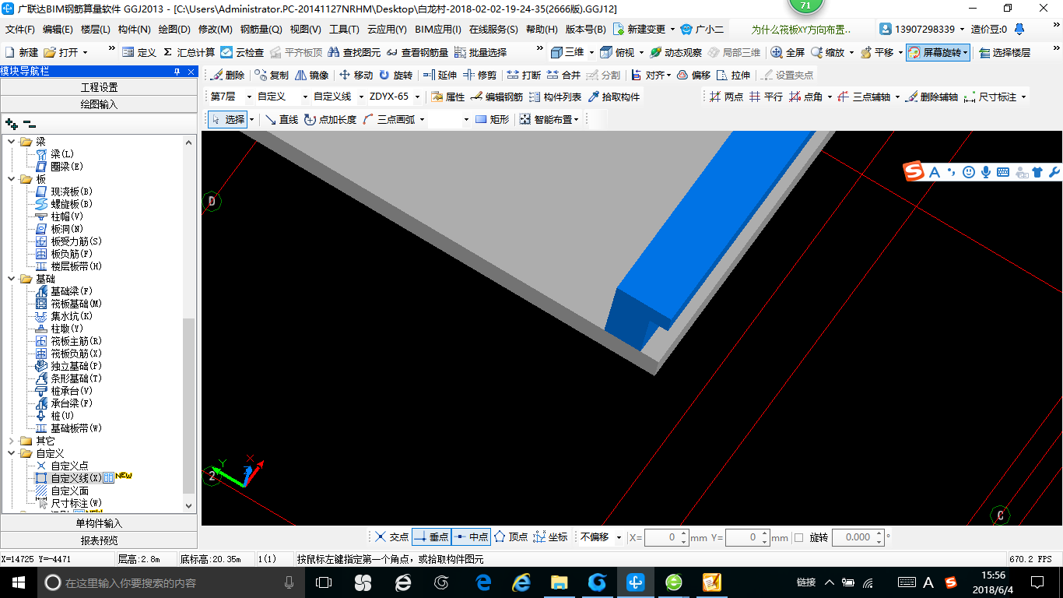
Task: Toggle 垂点 perpendicular snap
Action: (431, 537)
